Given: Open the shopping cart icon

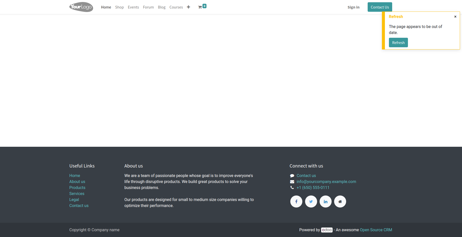Looking at the screenshot, I should 200,7.
